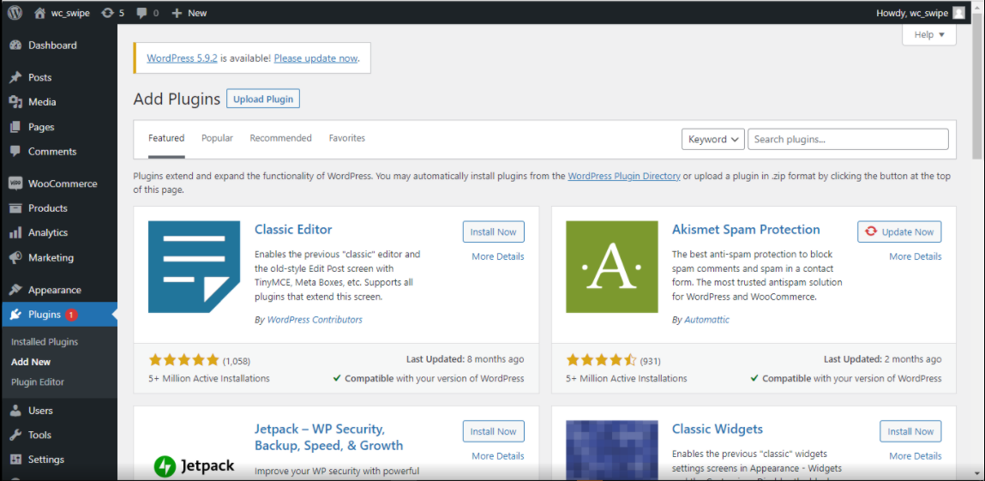The image size is (985, 481).
Task: Click the WooCommerce logo icon
Action: (16, 183)
